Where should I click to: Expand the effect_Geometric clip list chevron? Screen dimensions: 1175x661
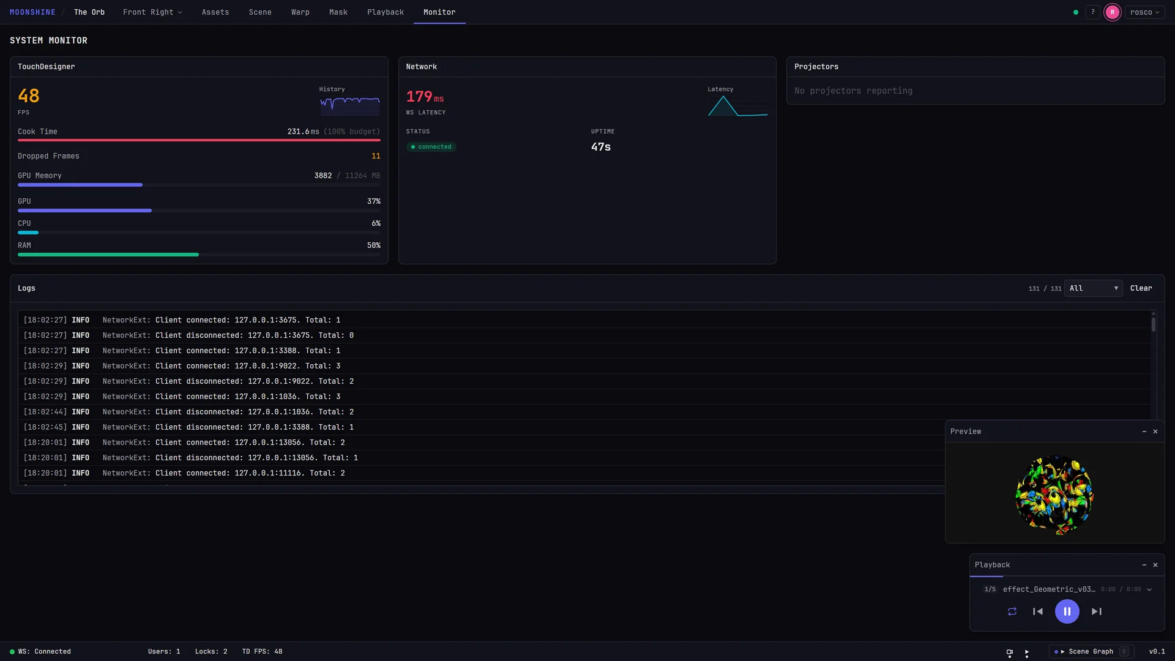click(x=1149, y=589)
